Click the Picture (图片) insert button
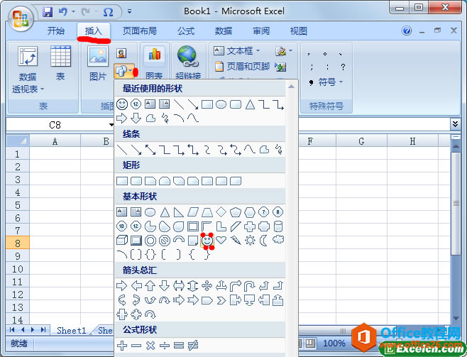467x357 pixels. pos(98,63)
